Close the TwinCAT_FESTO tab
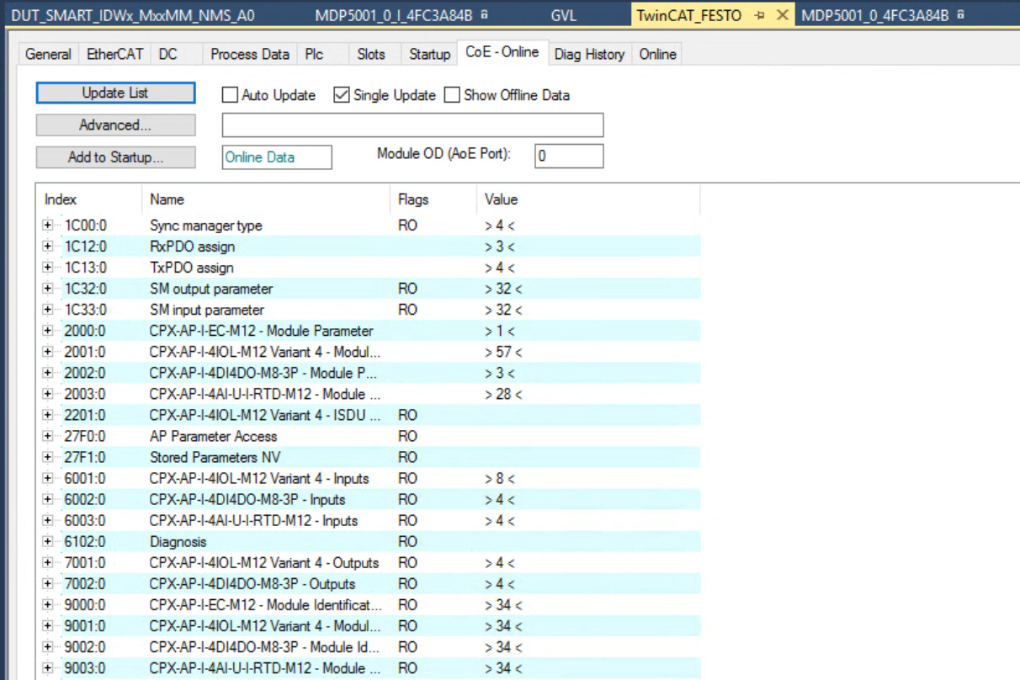This screenshot has width=1020, height=680. (x=782, y=15)
